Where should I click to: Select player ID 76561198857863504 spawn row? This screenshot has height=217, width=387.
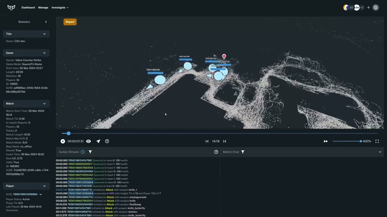92,168
